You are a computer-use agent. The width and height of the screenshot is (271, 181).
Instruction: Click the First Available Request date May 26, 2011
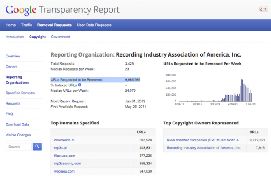[x=136, y=107]
